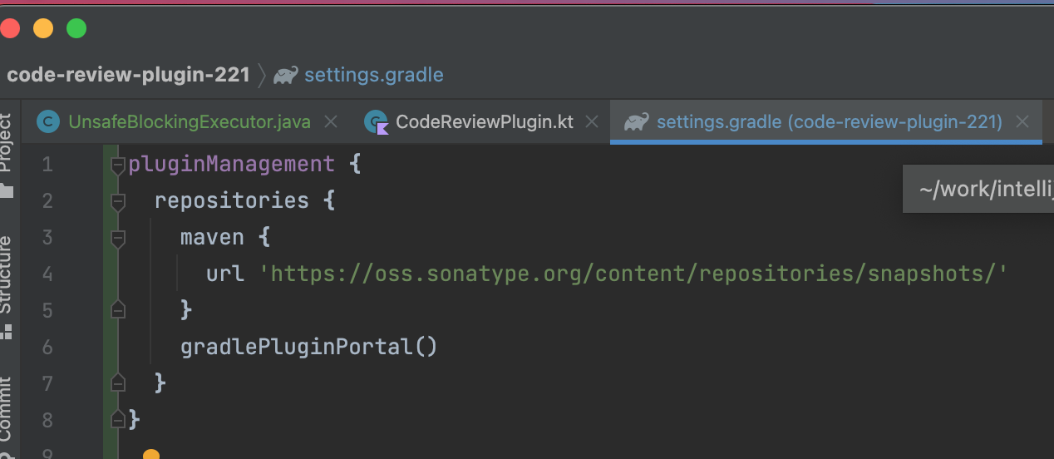The width and height of the screenshot is (1054, 459).
Task: Close the UnsafeBlockingExecutor.java tab
Action: [330, 122]
